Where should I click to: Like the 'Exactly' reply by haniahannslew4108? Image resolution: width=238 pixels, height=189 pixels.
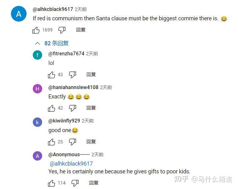pyautogui.click(x=52, y=108)
